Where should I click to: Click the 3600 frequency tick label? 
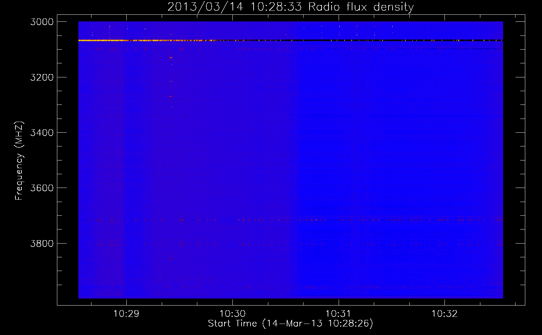click(42, 188)
